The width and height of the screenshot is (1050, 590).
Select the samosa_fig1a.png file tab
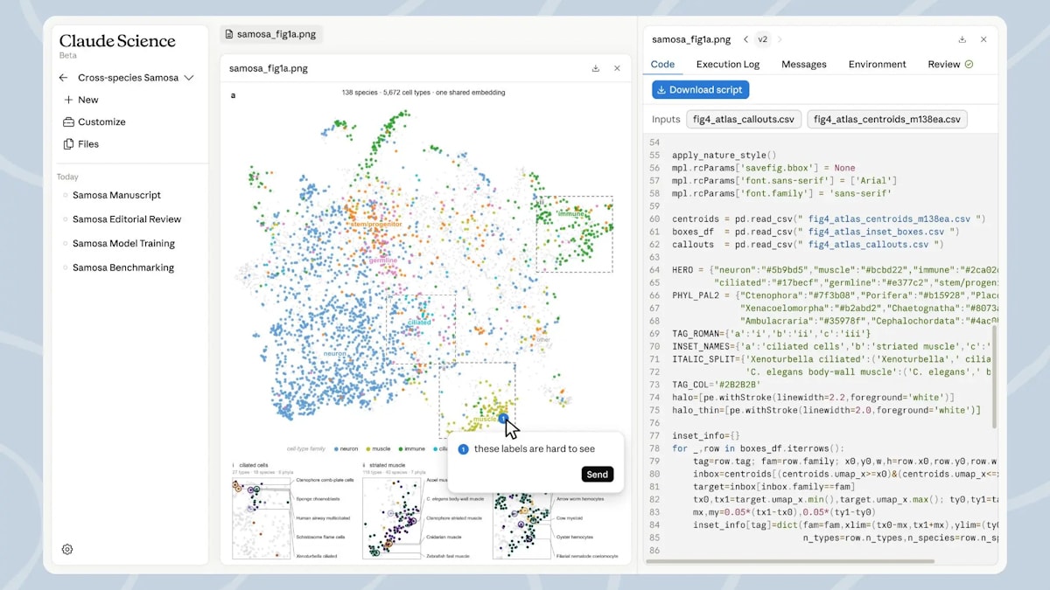(x=271, y=34)
